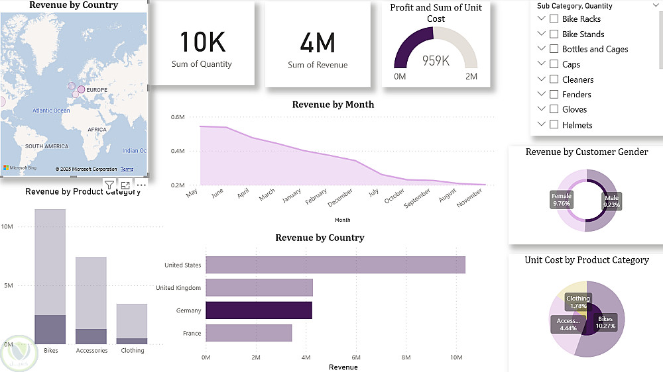Screen dimensions: 663x372
Task: Tick the Caps checkbox in the slicer
Action: pos(554,64)
